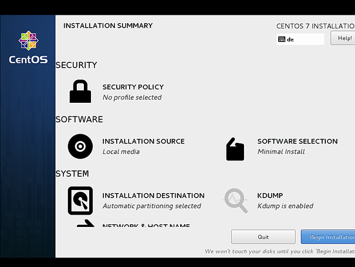Click the partially visible Network & Host Name icon
Image resolution: width=355 pixels, height=267 pixels.
point(85,223)
